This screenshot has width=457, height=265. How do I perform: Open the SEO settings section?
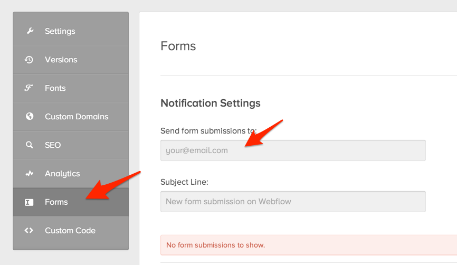click(x=53, y=145)
